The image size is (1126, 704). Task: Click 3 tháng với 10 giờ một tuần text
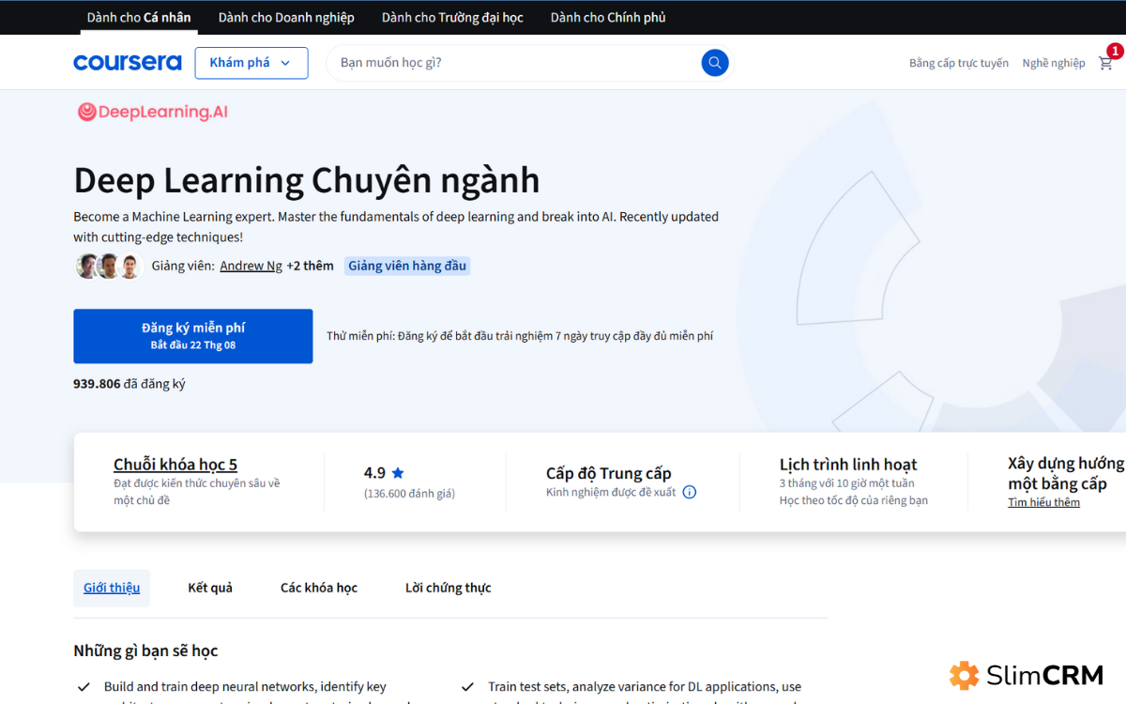tap(846, 483)
